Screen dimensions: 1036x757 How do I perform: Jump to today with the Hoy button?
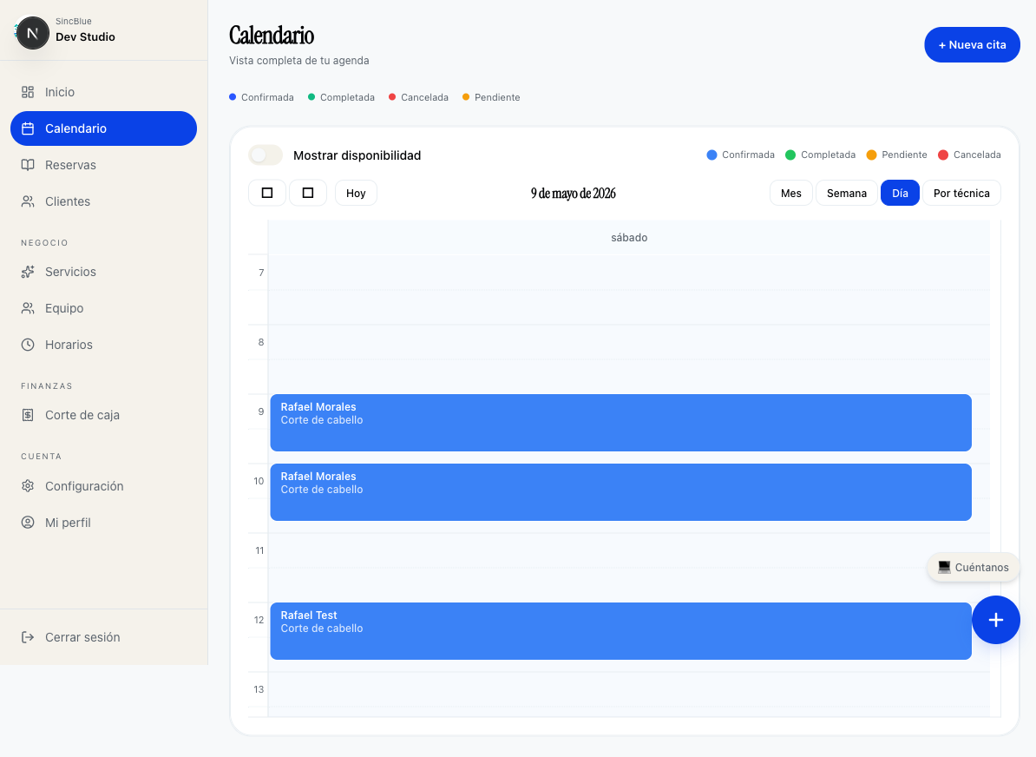click(356, 193)
